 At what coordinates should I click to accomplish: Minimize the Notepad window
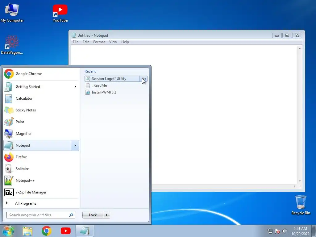click(277, 35)
